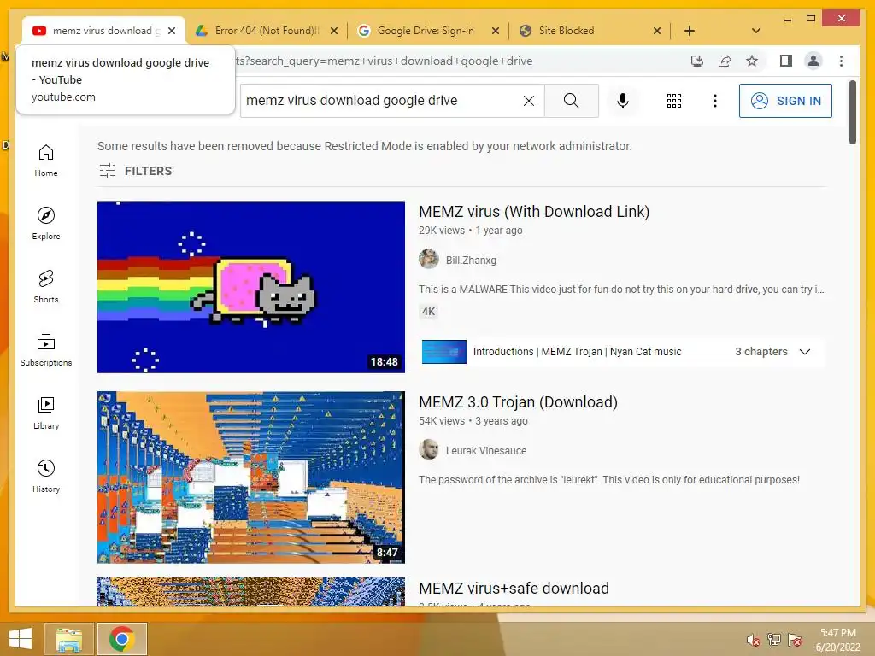This screenshot has width=875, height=656.
Task: Close the Site Blocked tab
Action: (657, 31)
